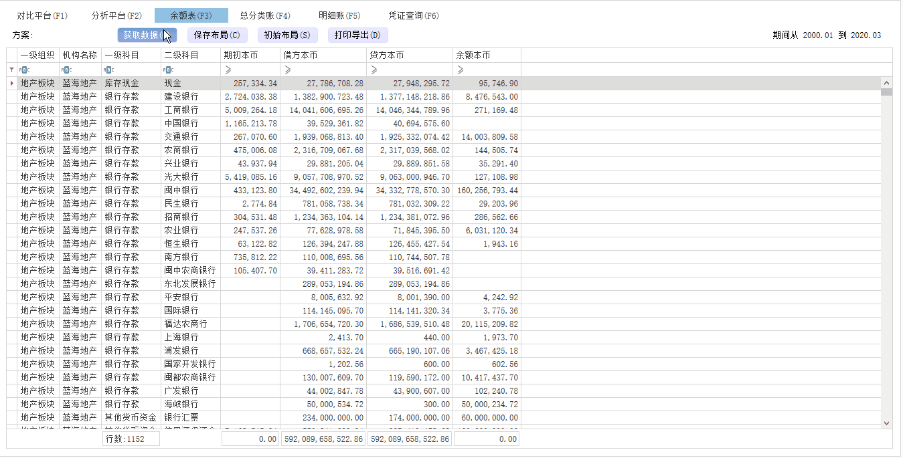The width and height of the screenshot is (903, 458).
Task: Click the current-row indicator arrow beside 库存现金
Action: (x=11, y=84)
